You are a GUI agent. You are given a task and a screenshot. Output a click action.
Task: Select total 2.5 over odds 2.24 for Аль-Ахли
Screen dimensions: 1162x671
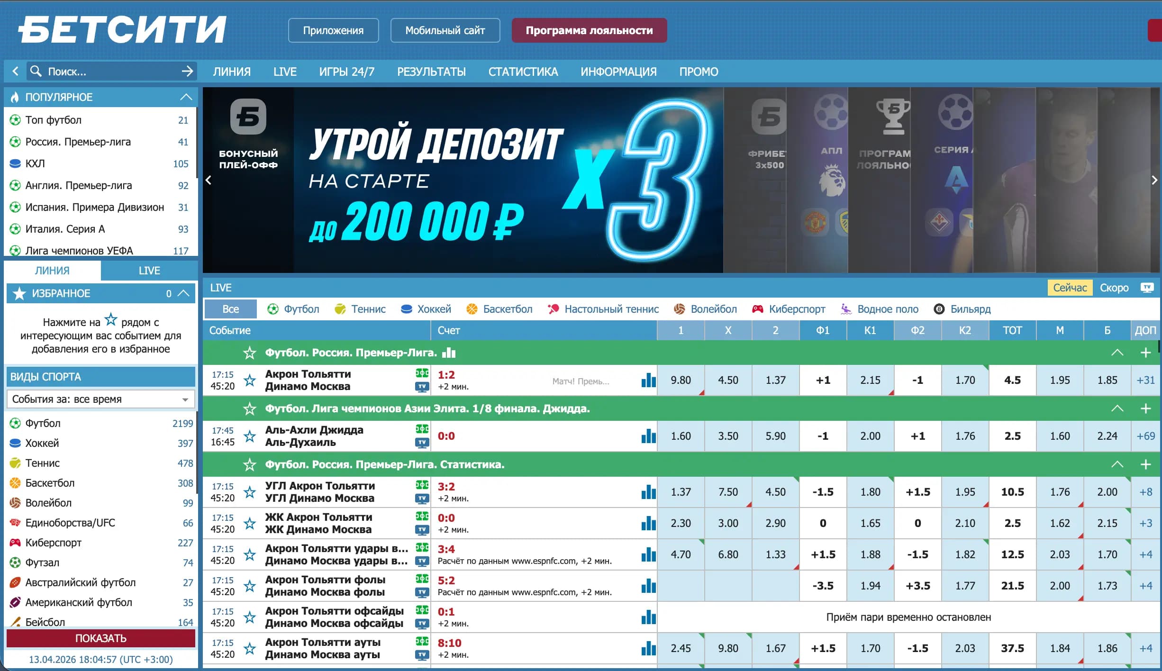click(x=1107, y=436)
